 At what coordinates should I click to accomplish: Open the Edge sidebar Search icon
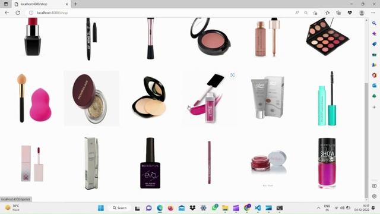tap(374, 23)
